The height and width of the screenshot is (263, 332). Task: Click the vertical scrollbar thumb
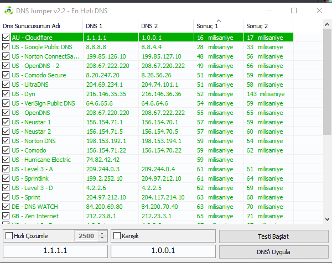(x=327, y=82)
